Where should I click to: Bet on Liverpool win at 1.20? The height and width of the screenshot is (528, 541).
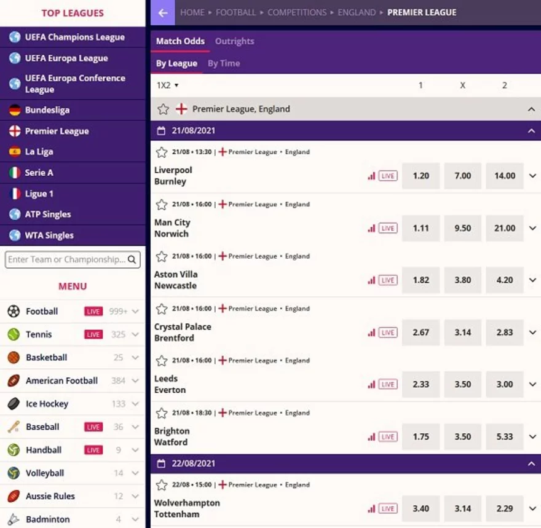click(421, 176)
